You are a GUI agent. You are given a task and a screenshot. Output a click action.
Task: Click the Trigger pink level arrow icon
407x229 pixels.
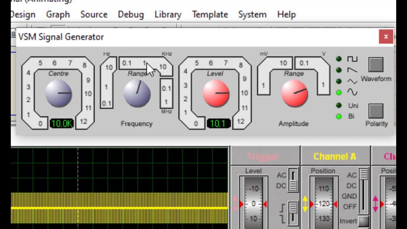[235, 204]
